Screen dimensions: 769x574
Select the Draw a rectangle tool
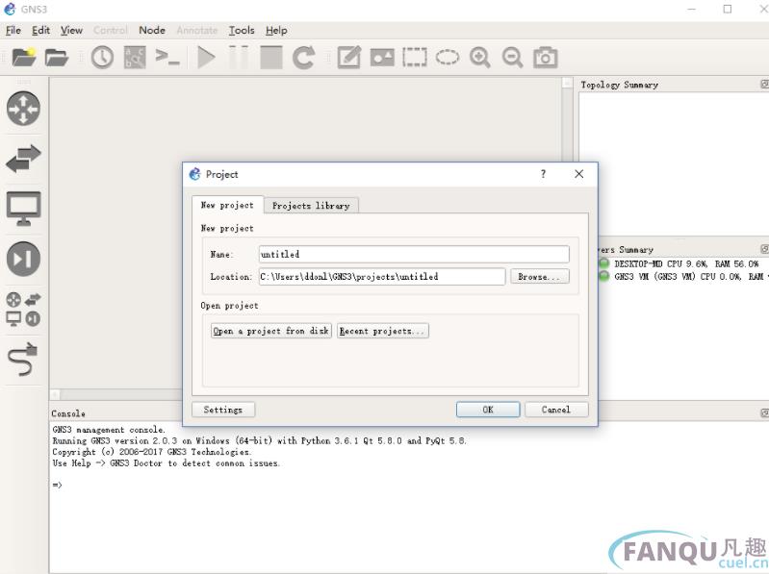[x=415, y=58]
